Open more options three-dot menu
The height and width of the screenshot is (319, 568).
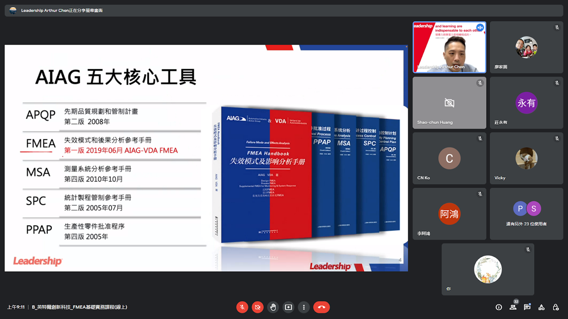pos(304,307)
